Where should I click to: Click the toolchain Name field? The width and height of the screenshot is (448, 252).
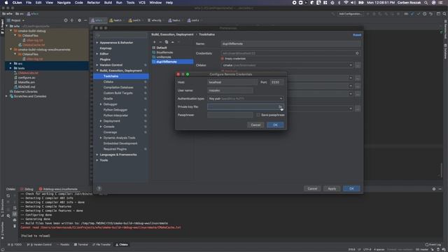[290, 43]
